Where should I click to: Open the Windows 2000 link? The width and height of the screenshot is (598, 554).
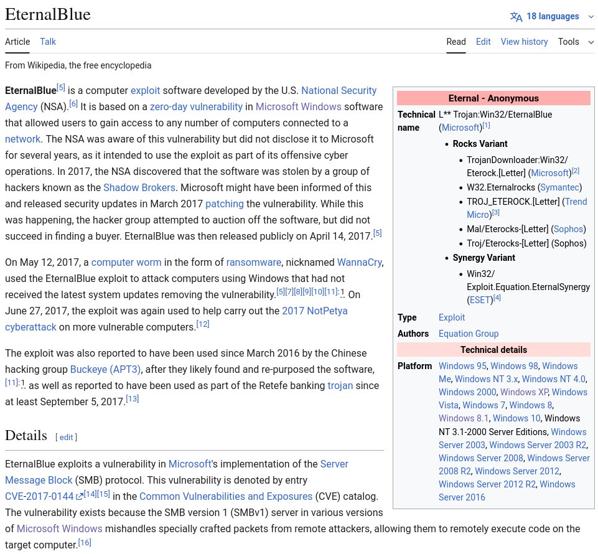click(467, 392)
